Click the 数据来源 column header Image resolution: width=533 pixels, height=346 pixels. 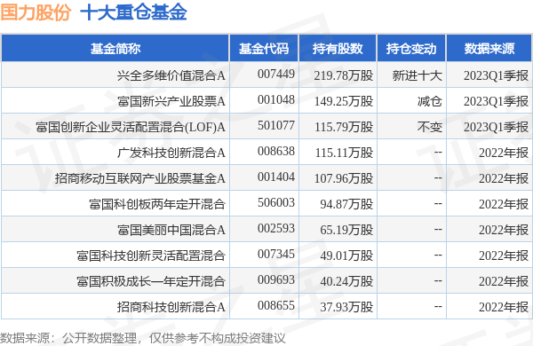pos(489,49)
